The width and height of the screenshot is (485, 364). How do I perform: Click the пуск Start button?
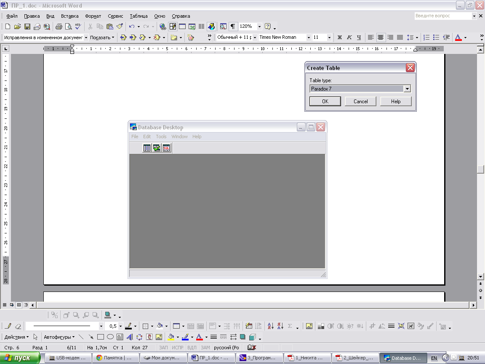(20, 358)
